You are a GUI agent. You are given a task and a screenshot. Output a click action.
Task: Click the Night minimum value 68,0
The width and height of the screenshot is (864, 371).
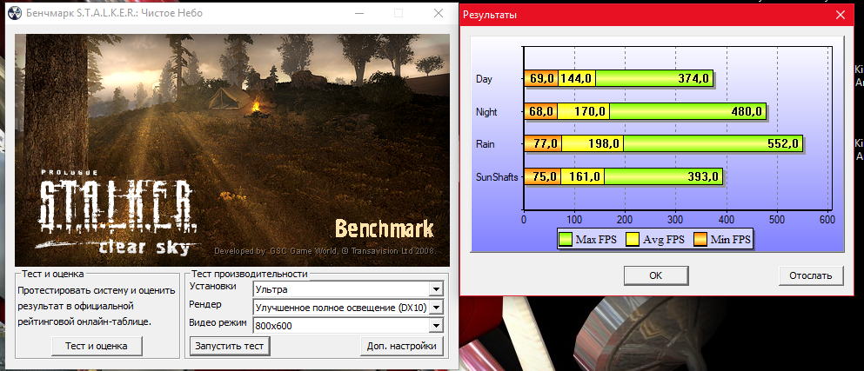(542, 112)
